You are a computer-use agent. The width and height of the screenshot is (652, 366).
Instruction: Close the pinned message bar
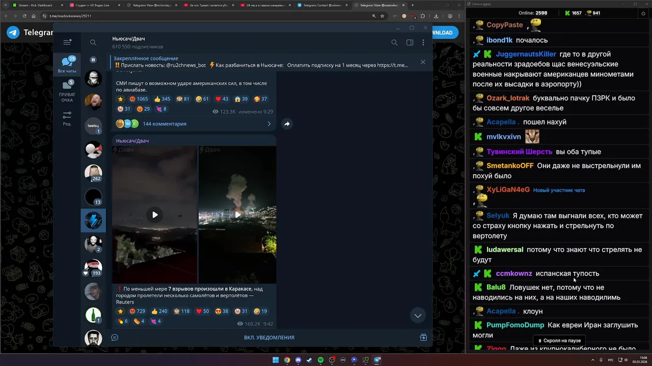tap(423, 62)
